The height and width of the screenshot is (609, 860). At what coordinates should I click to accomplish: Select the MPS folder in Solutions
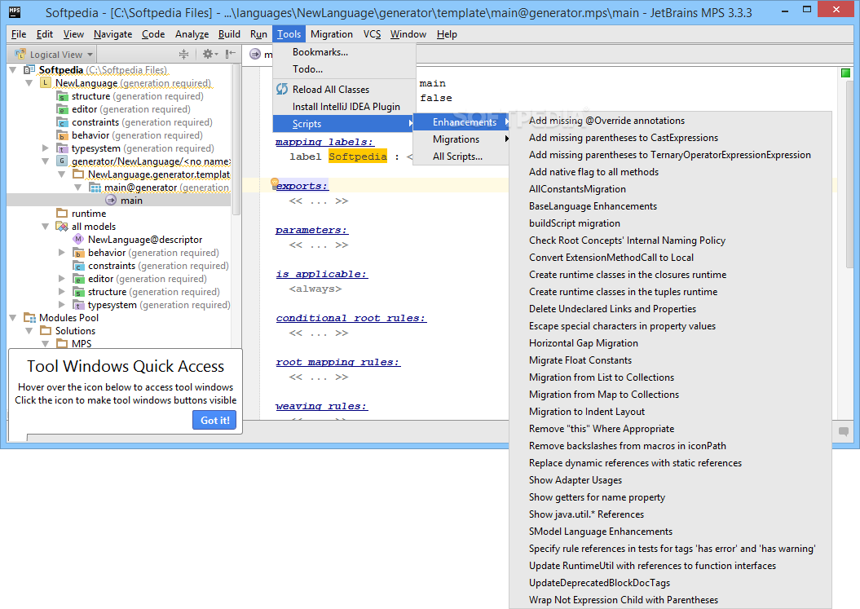tap(82, 343)
